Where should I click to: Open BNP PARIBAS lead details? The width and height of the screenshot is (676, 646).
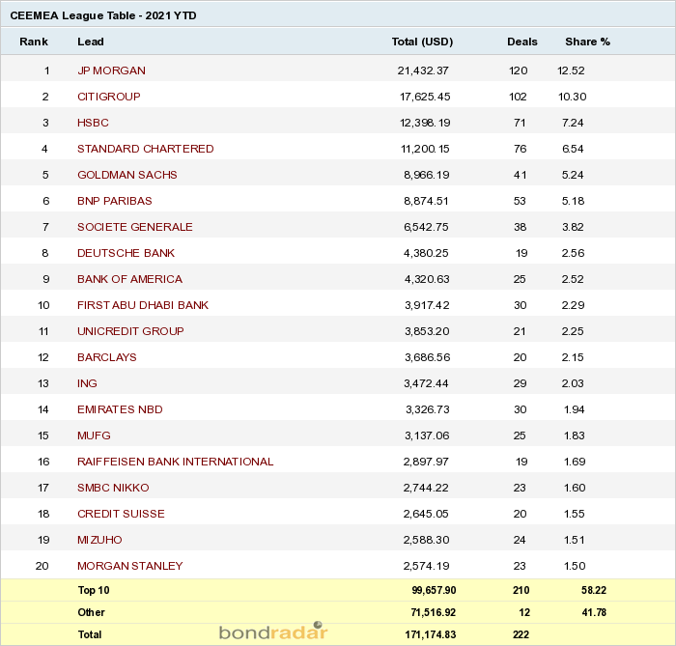point(115,201)
